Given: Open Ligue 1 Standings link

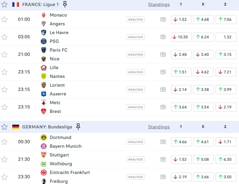Looking at the screenshot, I should tap(159, 5).
